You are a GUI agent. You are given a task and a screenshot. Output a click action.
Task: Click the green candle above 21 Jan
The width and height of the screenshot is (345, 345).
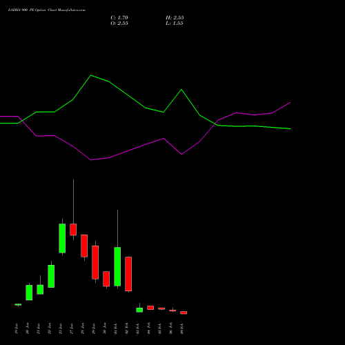tap(40, 290)
